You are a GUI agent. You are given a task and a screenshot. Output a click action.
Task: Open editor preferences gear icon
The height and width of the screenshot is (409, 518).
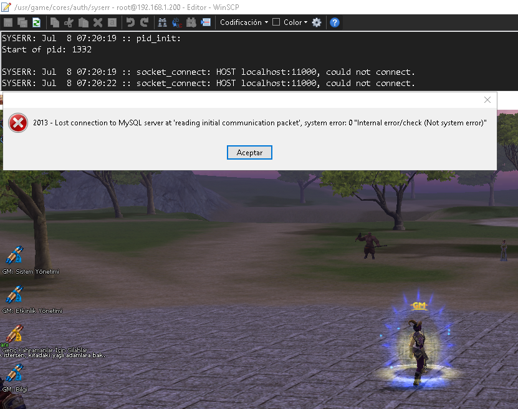[x=317, y=22]
